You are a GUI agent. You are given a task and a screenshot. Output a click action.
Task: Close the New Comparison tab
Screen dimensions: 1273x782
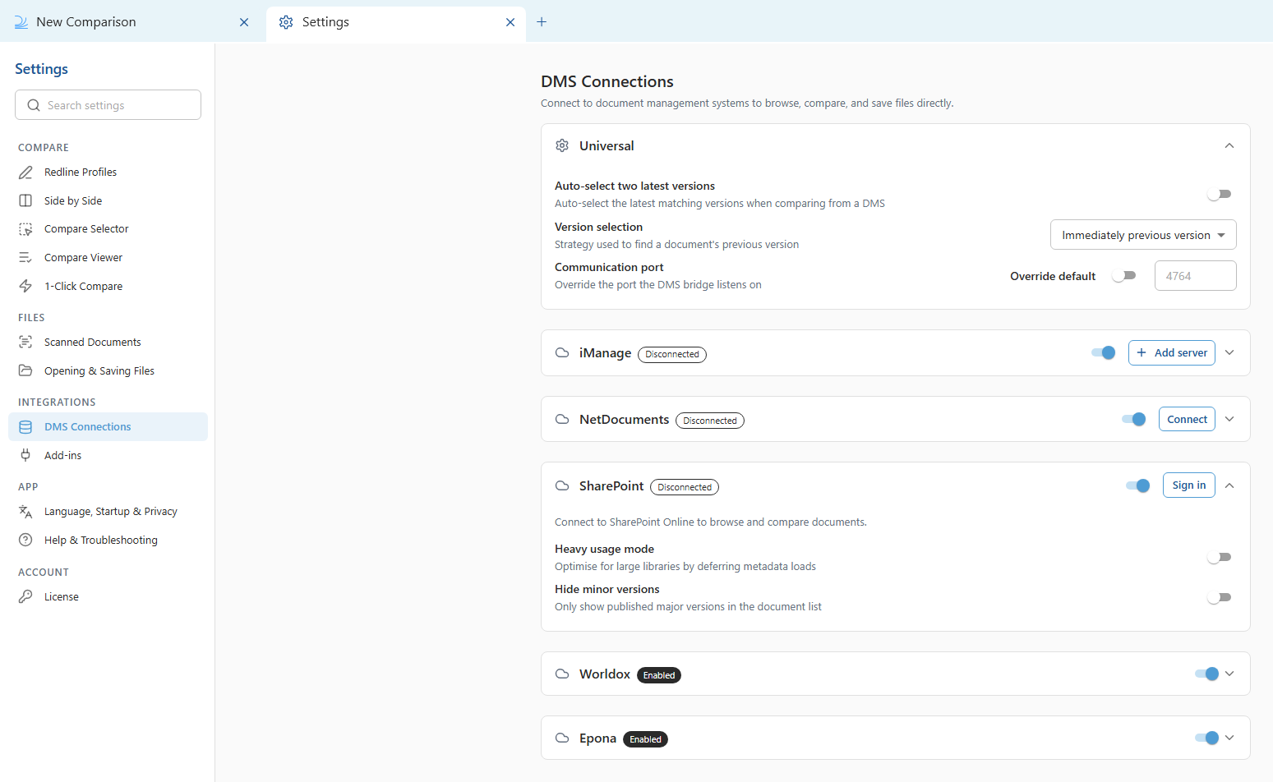pos(244,22)
